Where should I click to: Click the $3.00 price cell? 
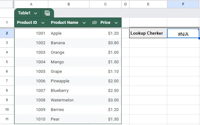pos(105,100)
